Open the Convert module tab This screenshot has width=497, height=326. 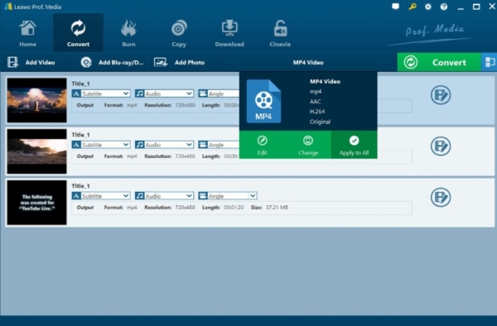[78, 33]
